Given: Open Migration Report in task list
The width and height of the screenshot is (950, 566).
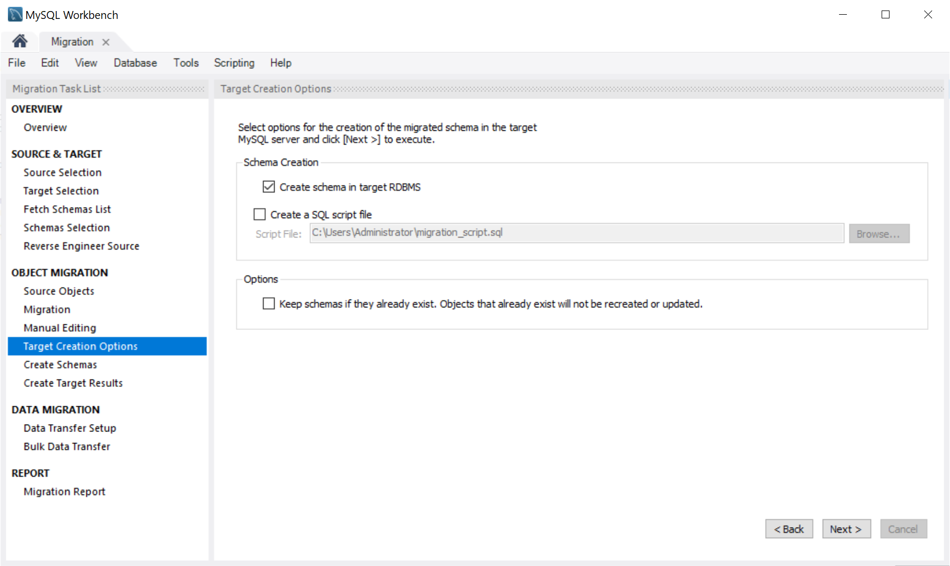Looking at the screenshot, I should (x=65, y=492).
